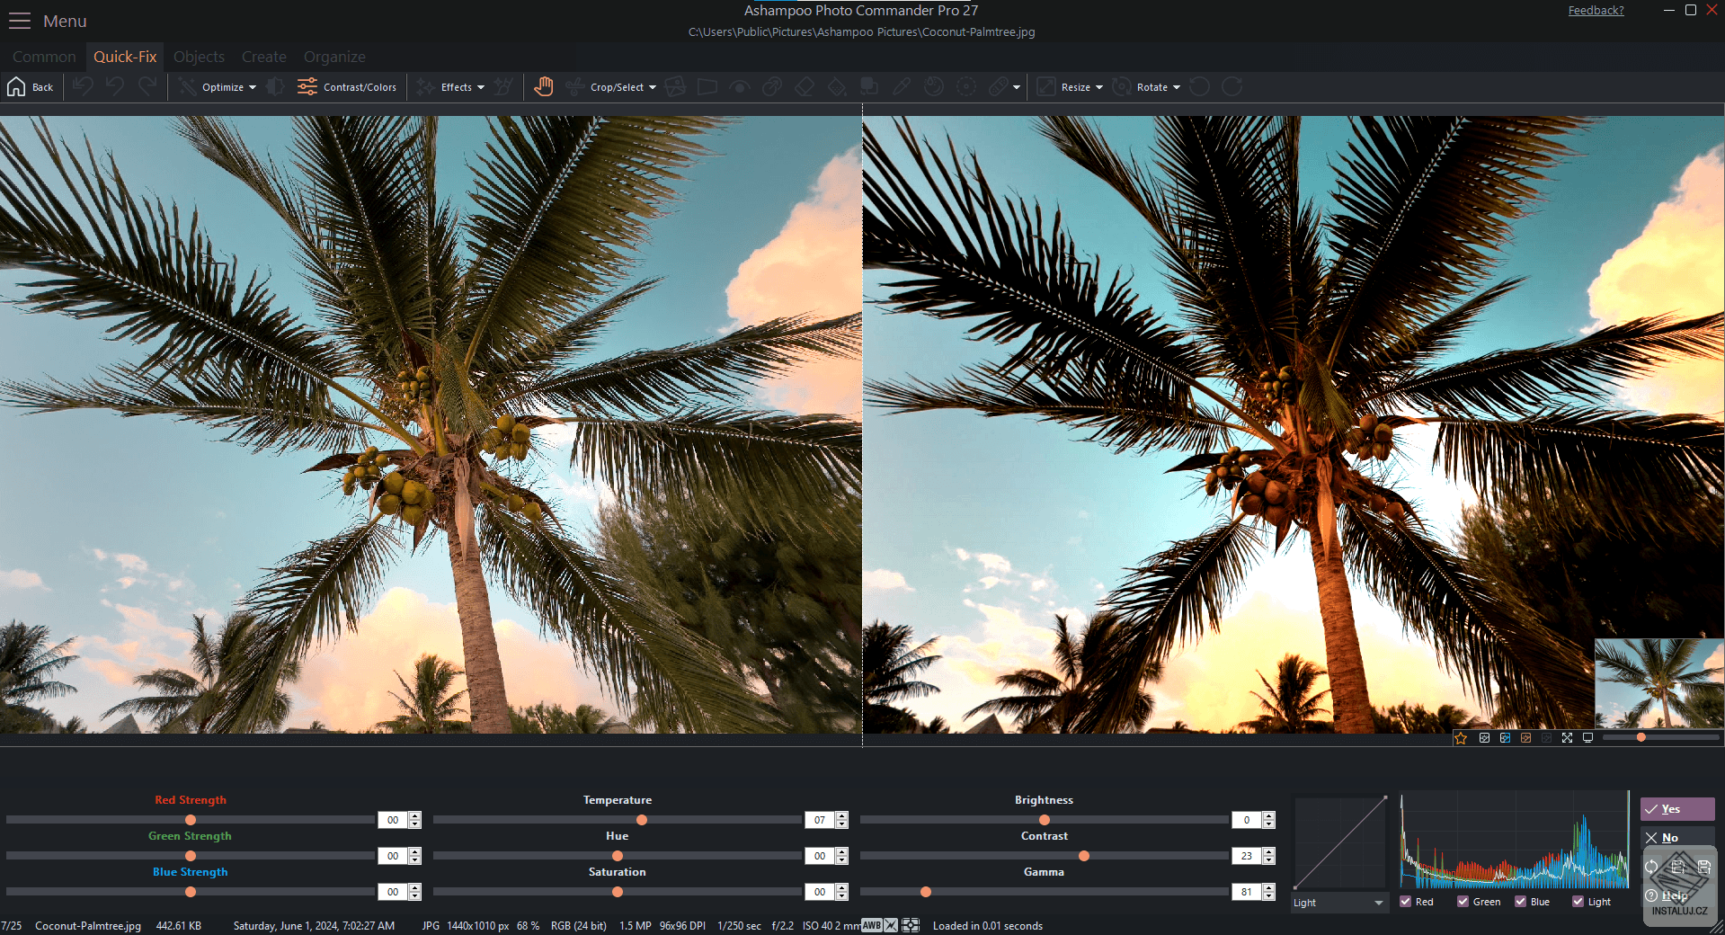Click the hamburger Menu icon
This screenshot has width=1725, height=935.
(20, 21)
